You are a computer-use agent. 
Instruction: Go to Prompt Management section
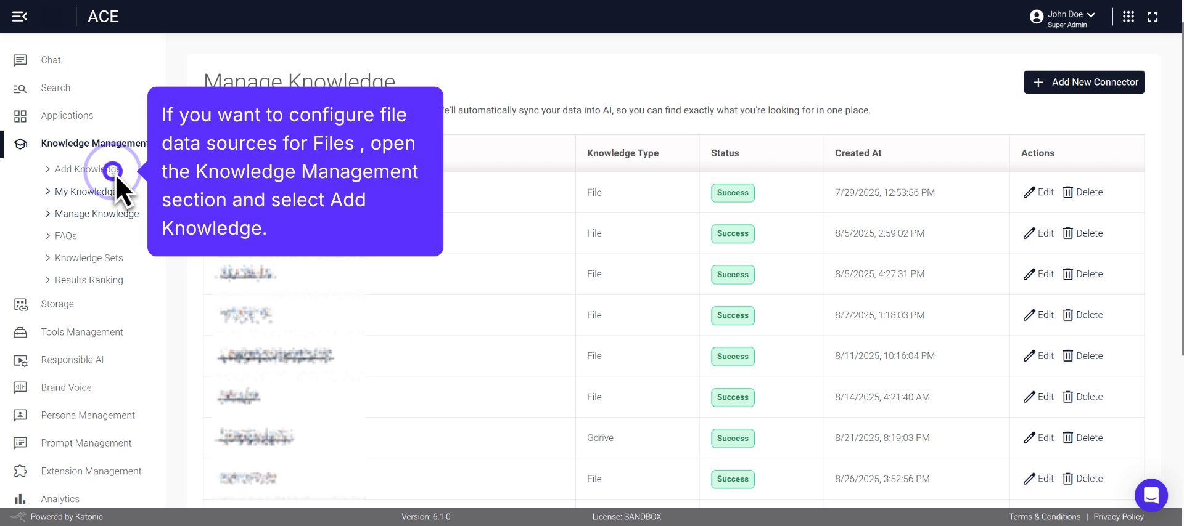click(x=86, y=443)
